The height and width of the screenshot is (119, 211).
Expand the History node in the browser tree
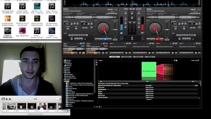(64, 69)
